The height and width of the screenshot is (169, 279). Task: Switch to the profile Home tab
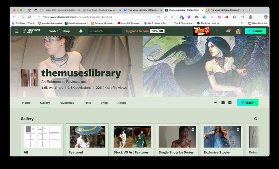tap(26, 103)
